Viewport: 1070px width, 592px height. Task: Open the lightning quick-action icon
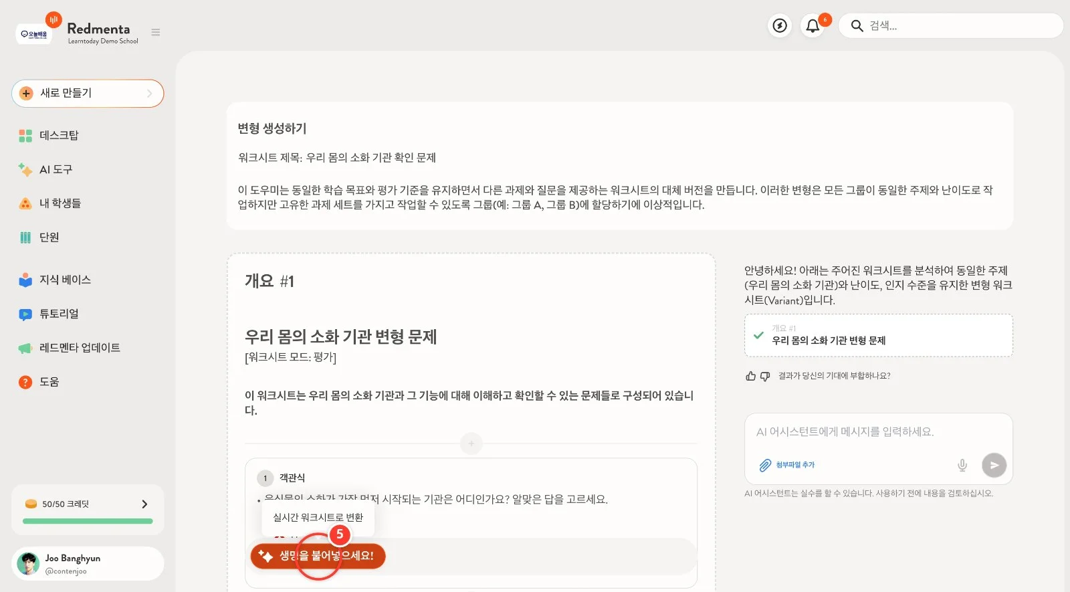pyautogui.click(x=780, y=25)
